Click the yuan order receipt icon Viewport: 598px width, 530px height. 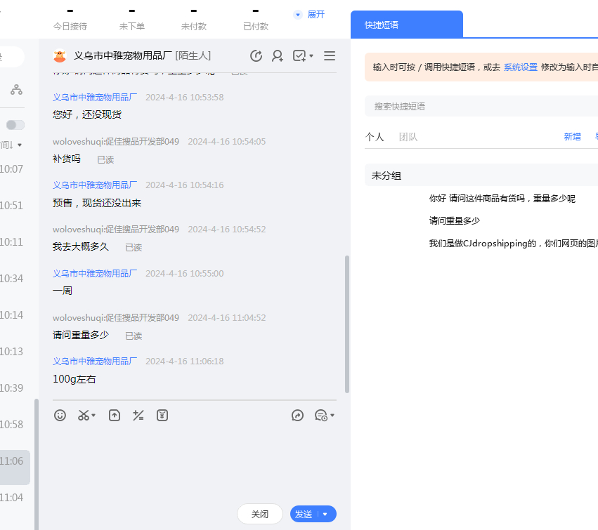pos(162,416)
